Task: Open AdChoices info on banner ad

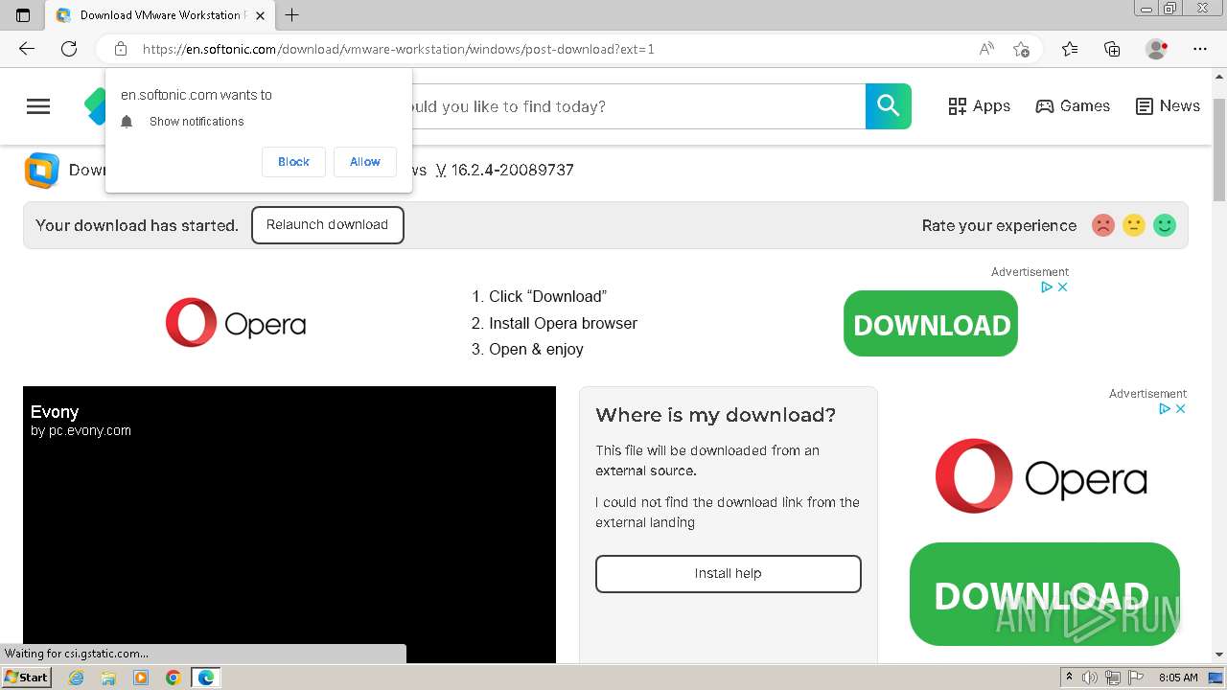Action: click(1048, 287)
